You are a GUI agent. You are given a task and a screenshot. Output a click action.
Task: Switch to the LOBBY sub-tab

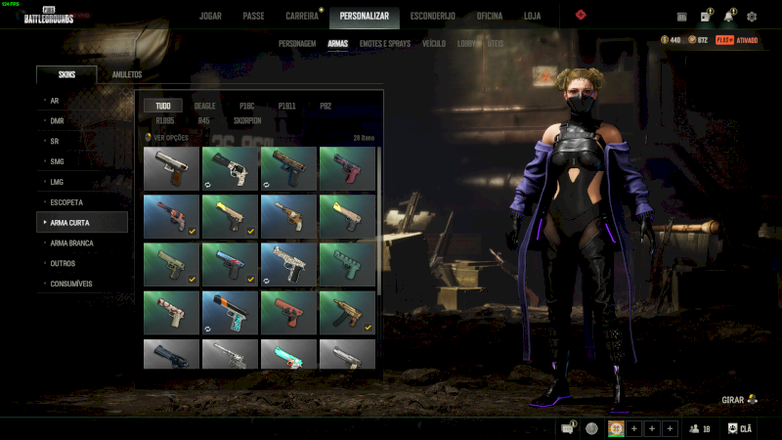(x=466, y=44)
